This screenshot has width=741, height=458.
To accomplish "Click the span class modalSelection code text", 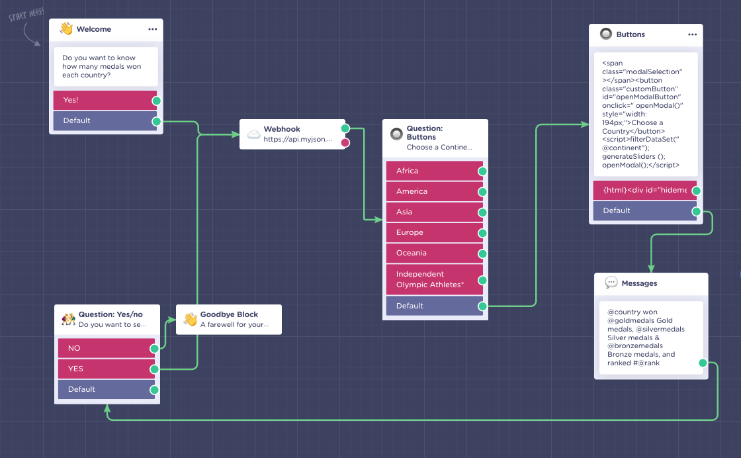I will (642, 114).
